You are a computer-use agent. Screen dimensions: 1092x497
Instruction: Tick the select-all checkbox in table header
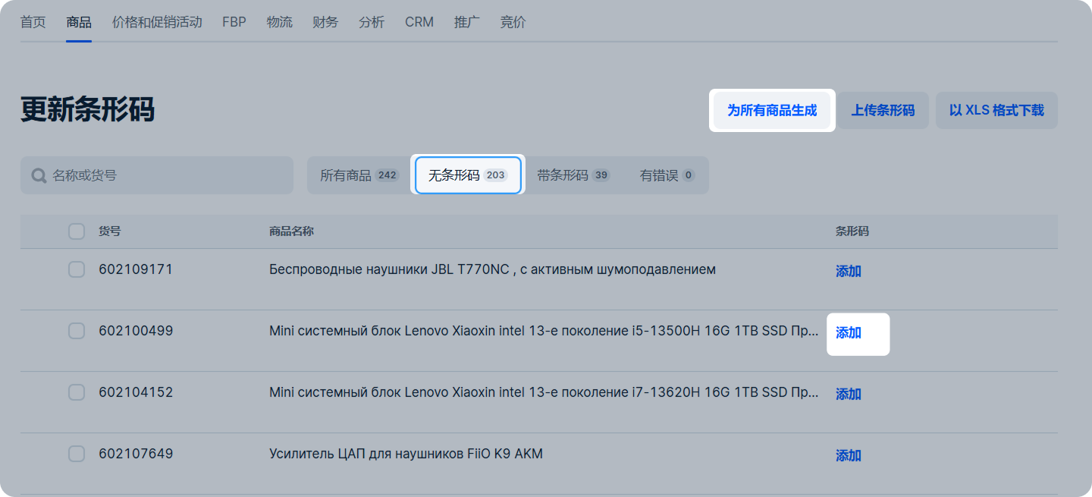point(77,231)
